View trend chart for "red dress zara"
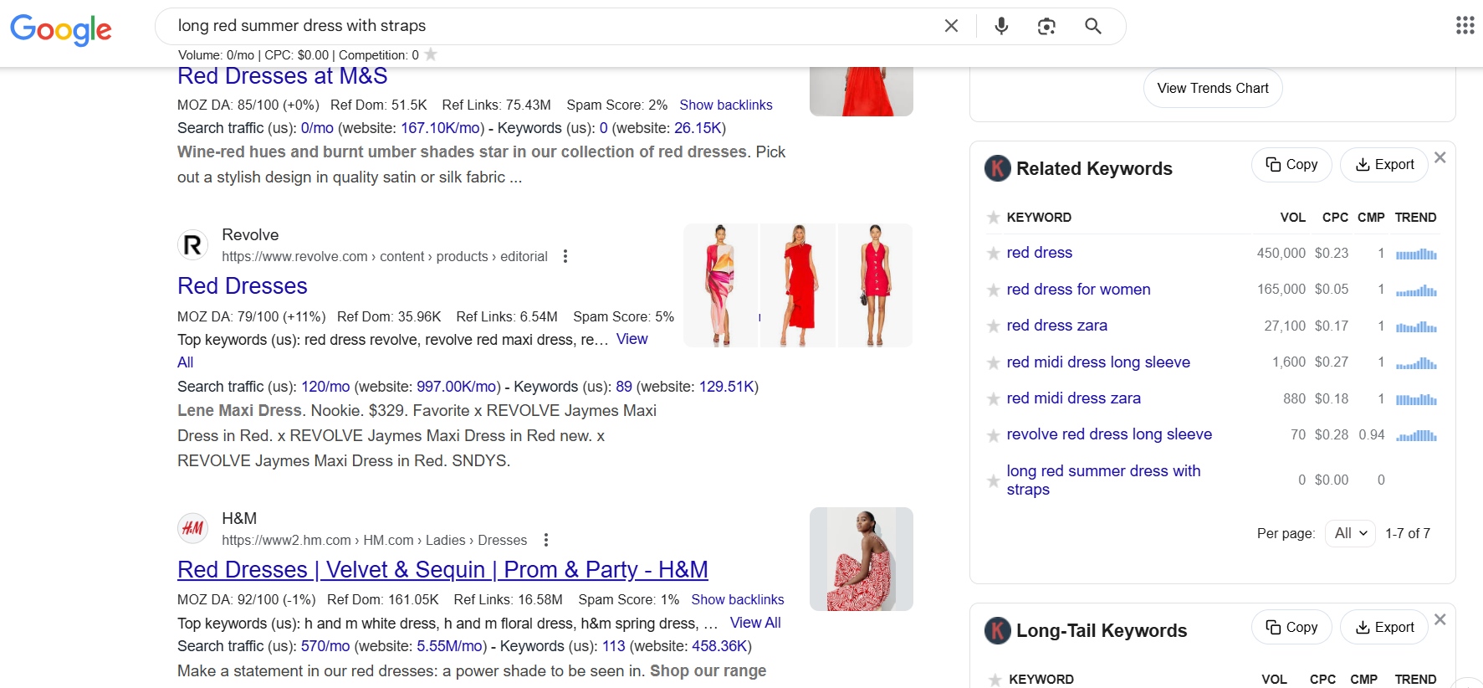 pyautogui.click(x=1416, y=326)
